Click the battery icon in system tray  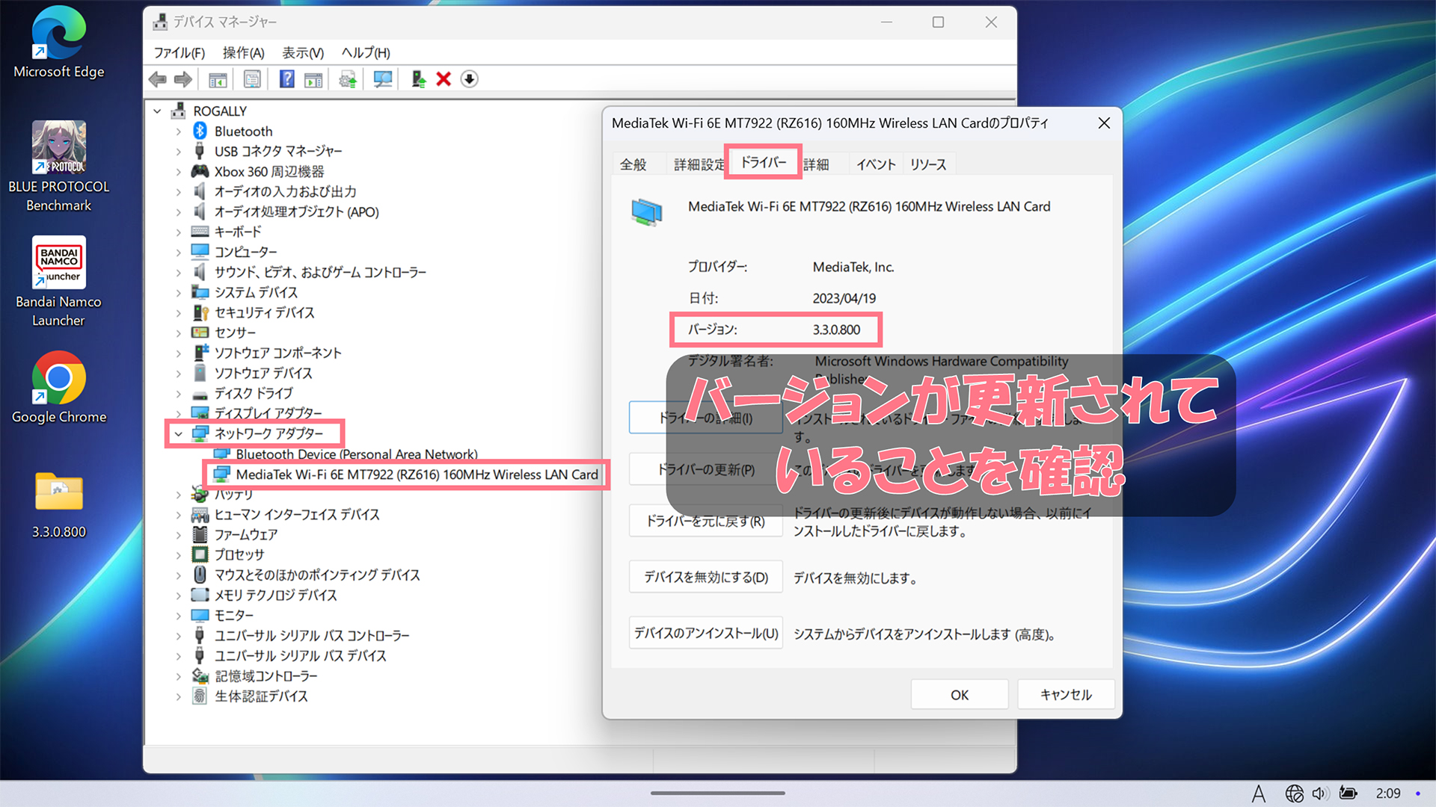click(1348, 794)
